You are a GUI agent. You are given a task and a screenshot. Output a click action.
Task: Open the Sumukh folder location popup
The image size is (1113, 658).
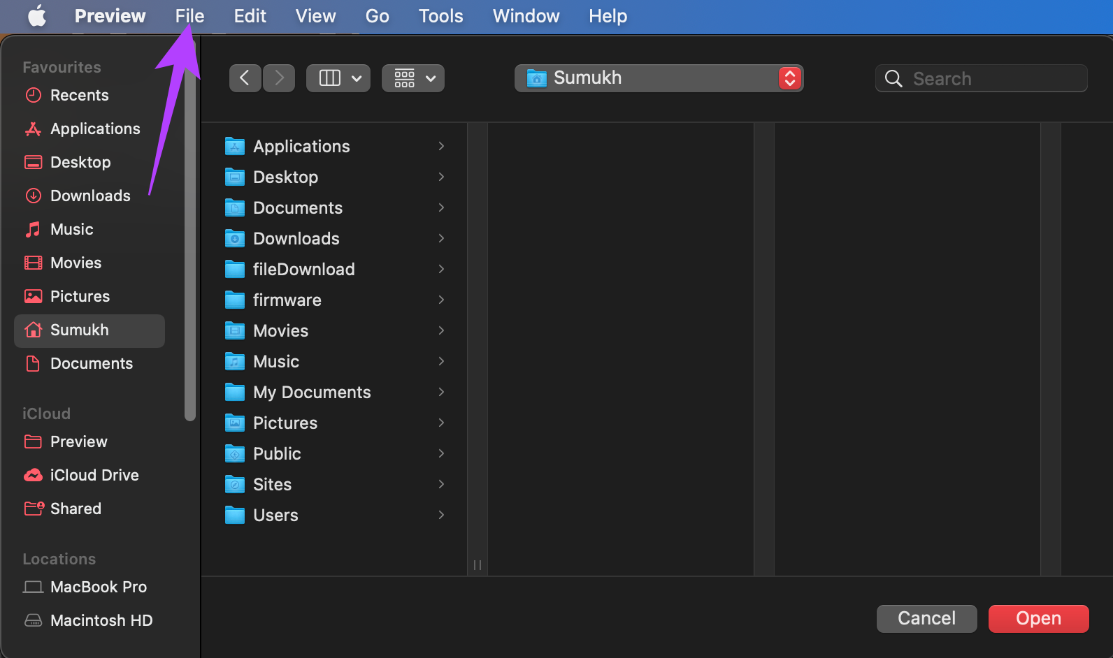659,78
